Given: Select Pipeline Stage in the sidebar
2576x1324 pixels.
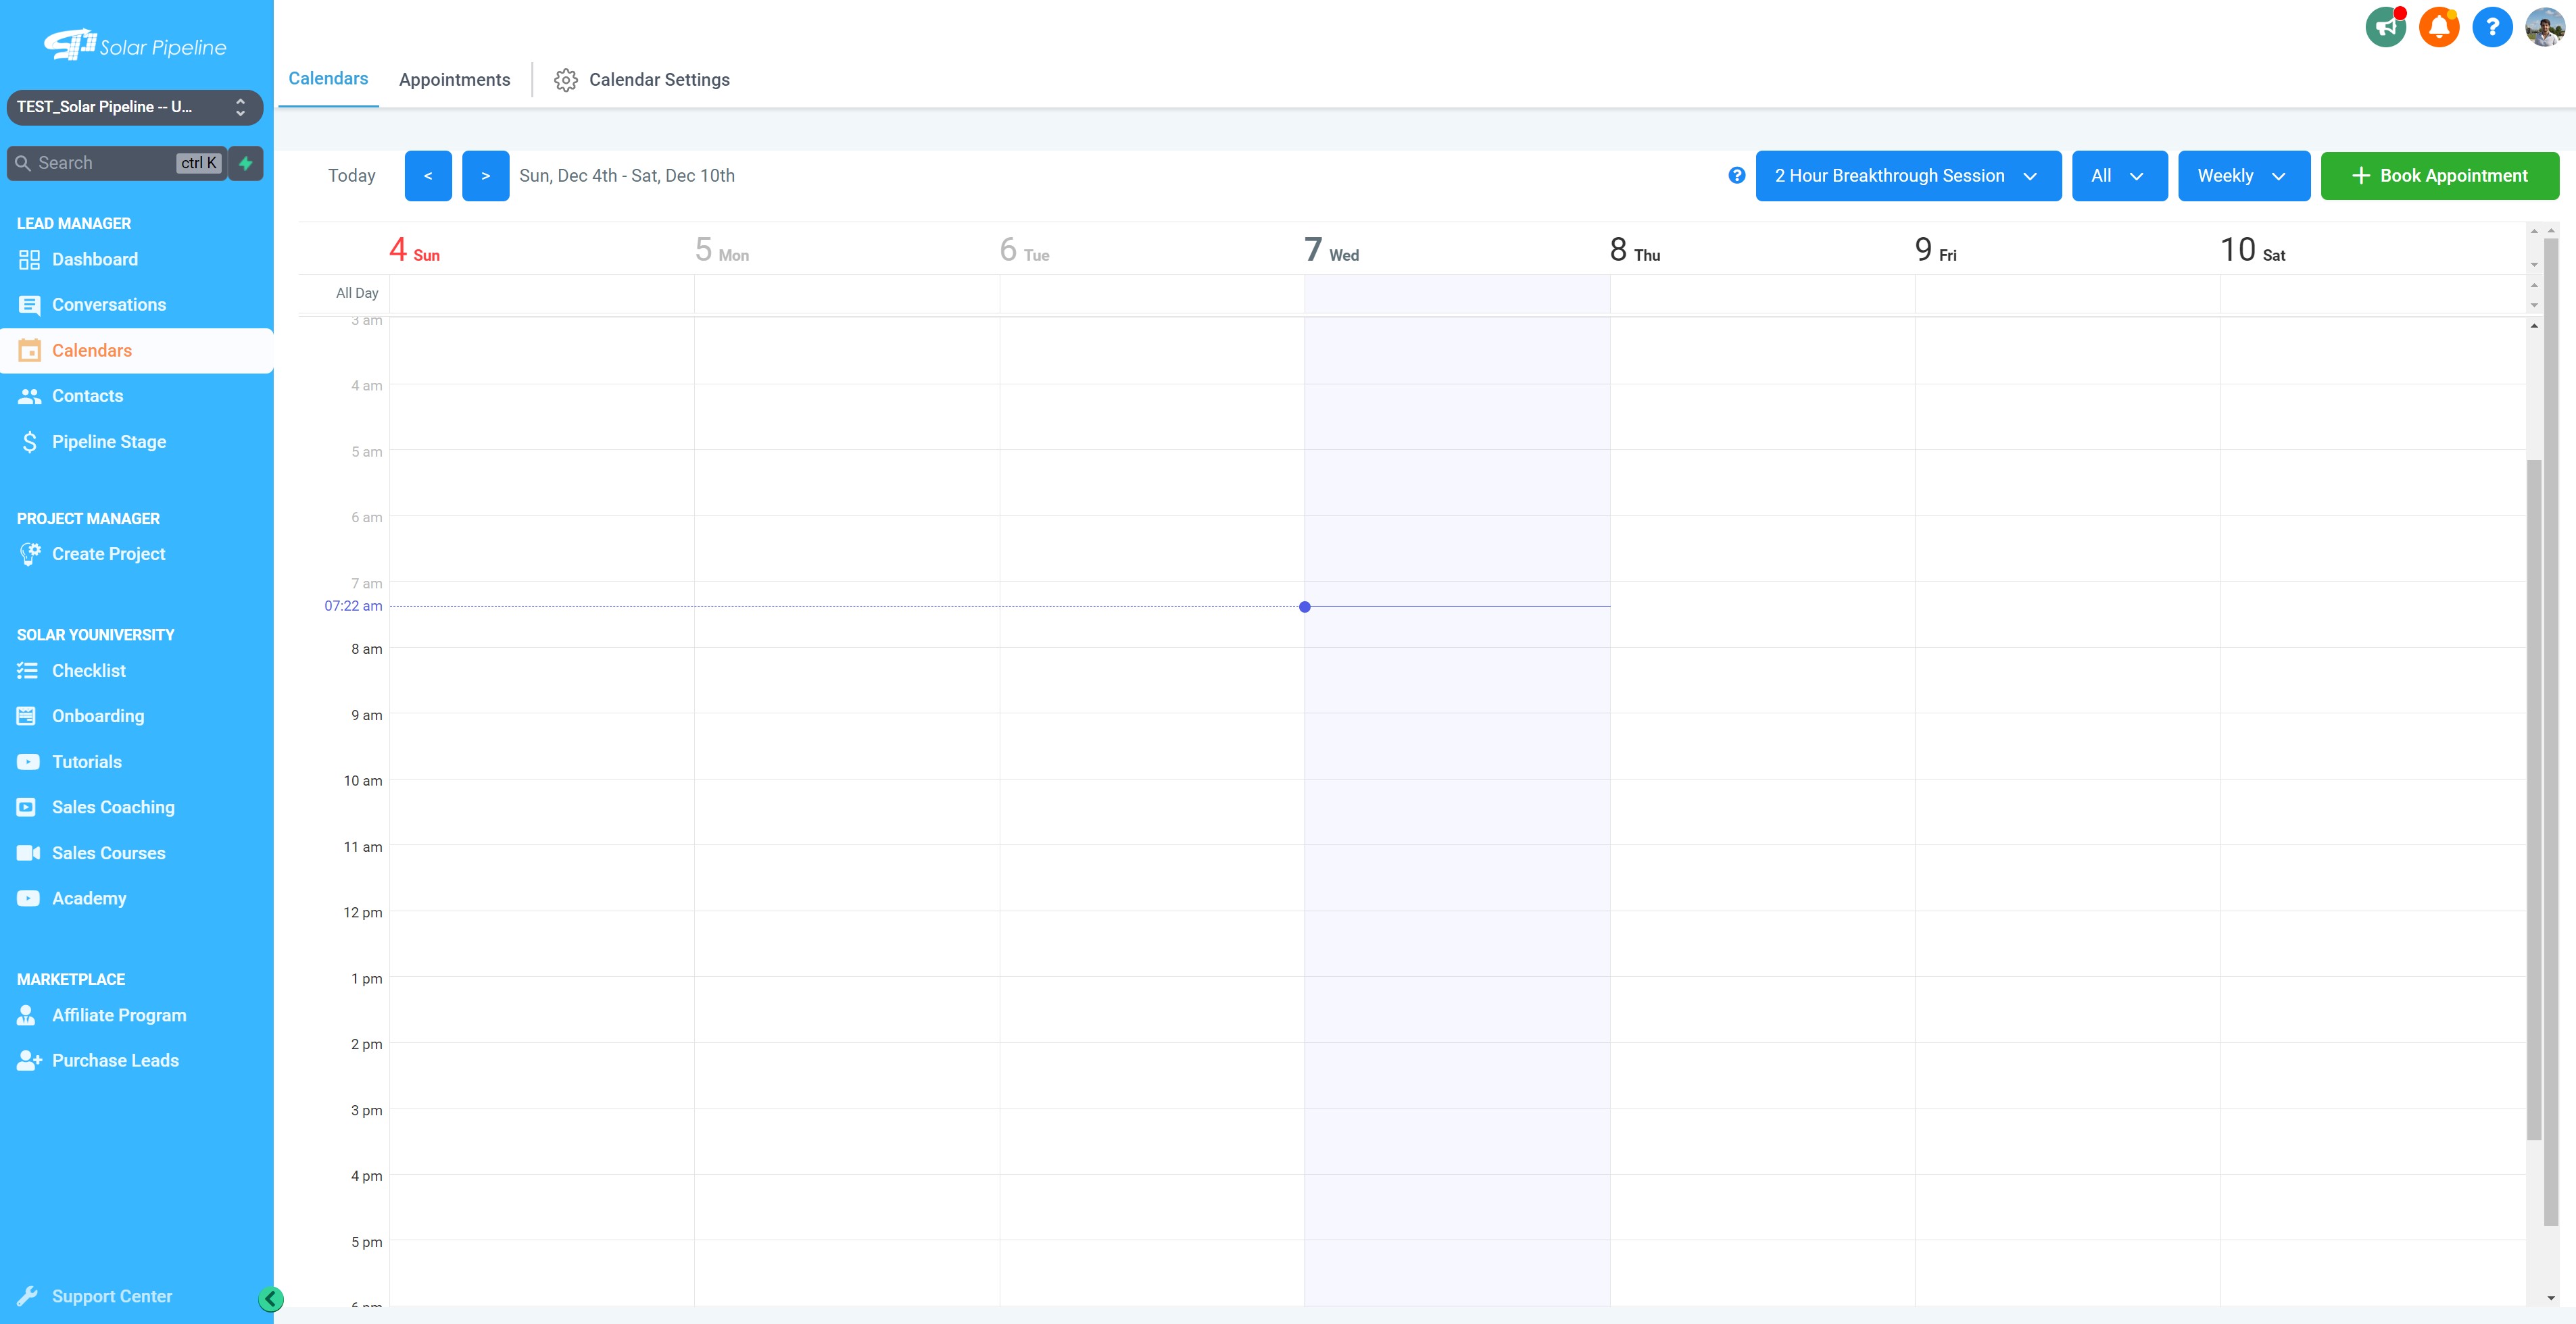Looking at the screenshot, I should click(109, 440).
